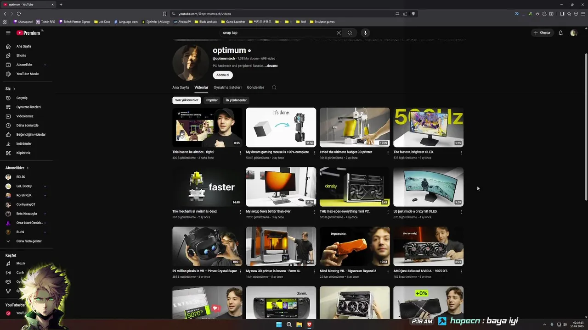Expand channel description '...devamı'
Viewport: 588px width, 330px height.
[271, 66]
